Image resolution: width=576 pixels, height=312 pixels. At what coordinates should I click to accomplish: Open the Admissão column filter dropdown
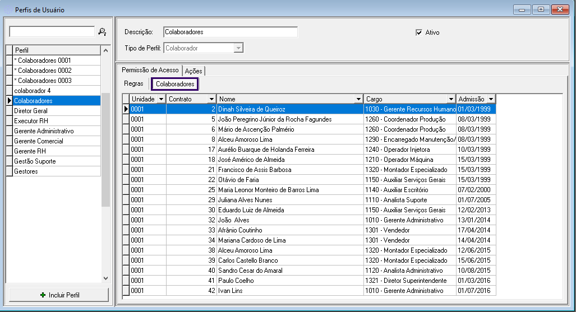[x=491, y=99]
